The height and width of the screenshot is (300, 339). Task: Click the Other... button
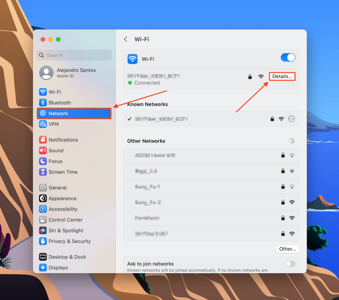(288, 249)
